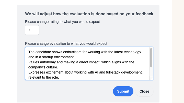Image resolution: width=184 pixels, height=103 pixels.
Task: Click the evaluation textarea scrollbar thumb
Action: [x=151, y=58]
